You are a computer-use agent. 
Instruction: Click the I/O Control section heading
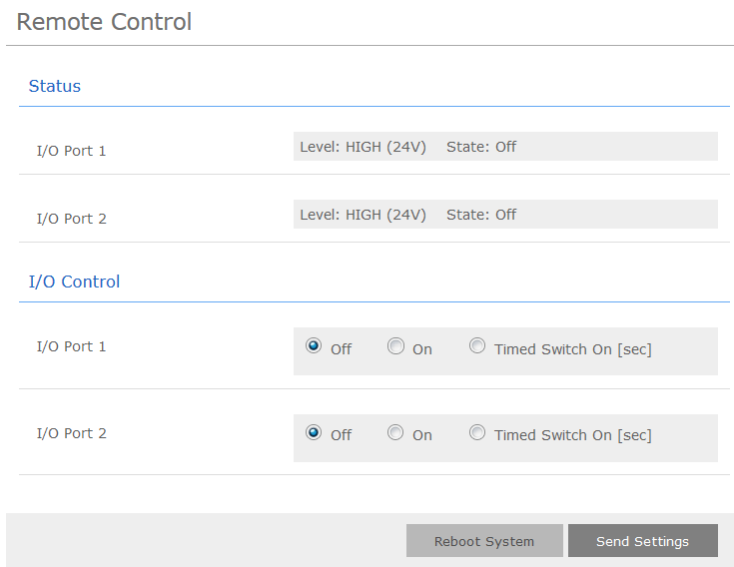75,282
